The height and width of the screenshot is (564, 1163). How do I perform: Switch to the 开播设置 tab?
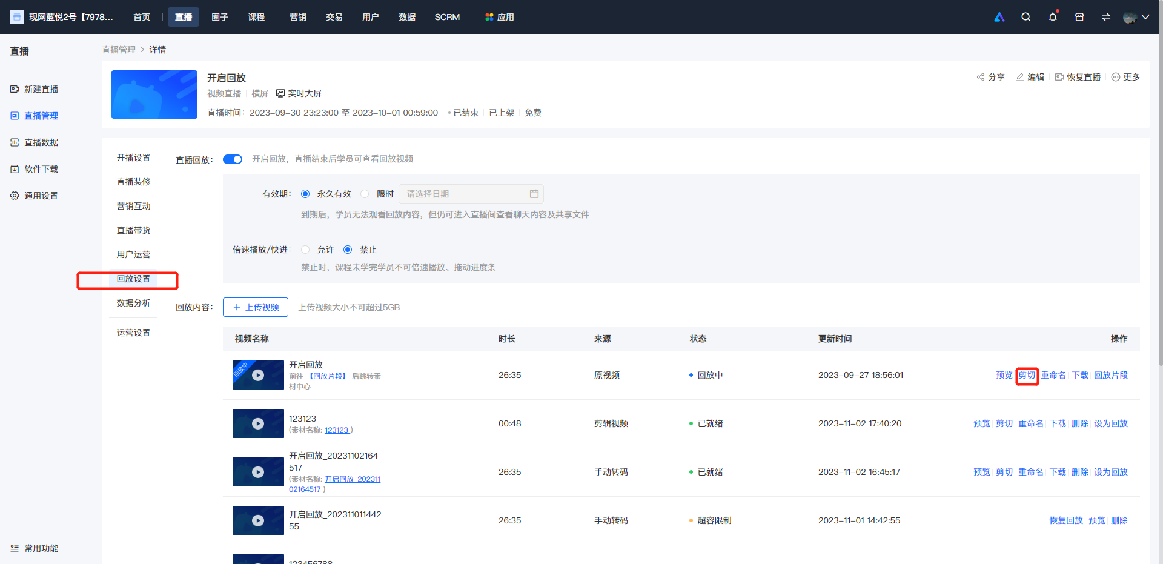[x=133, y=158]
